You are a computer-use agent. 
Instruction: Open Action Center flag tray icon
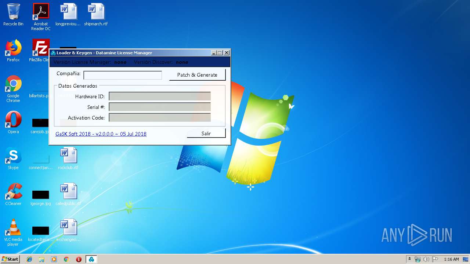435,259
